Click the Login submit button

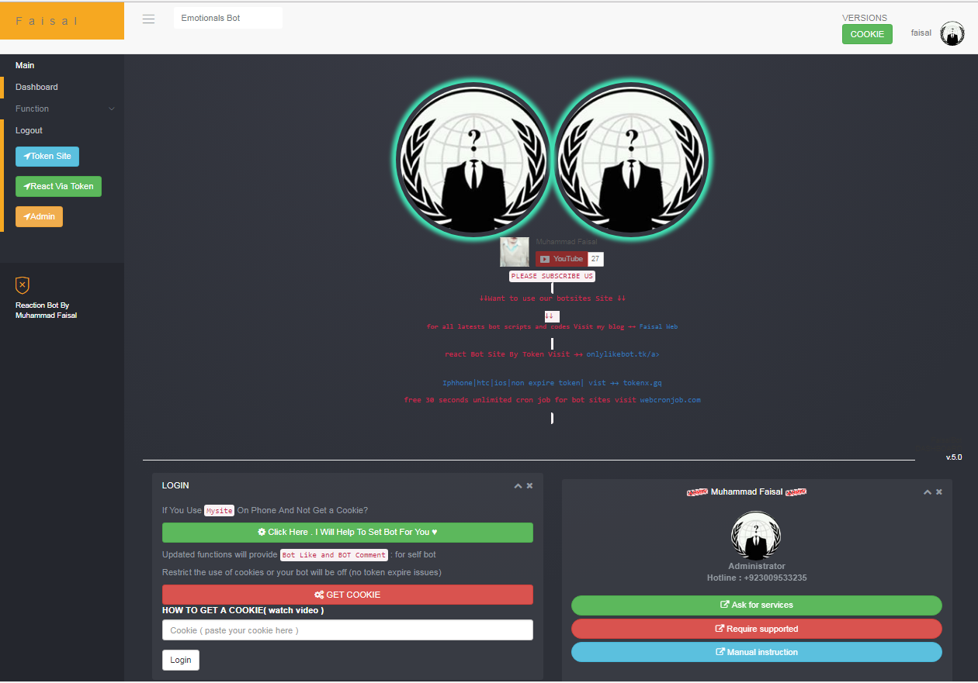(x=181, y=660)
